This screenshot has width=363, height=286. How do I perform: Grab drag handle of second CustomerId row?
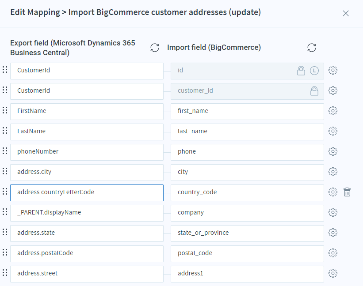point(5,90)
